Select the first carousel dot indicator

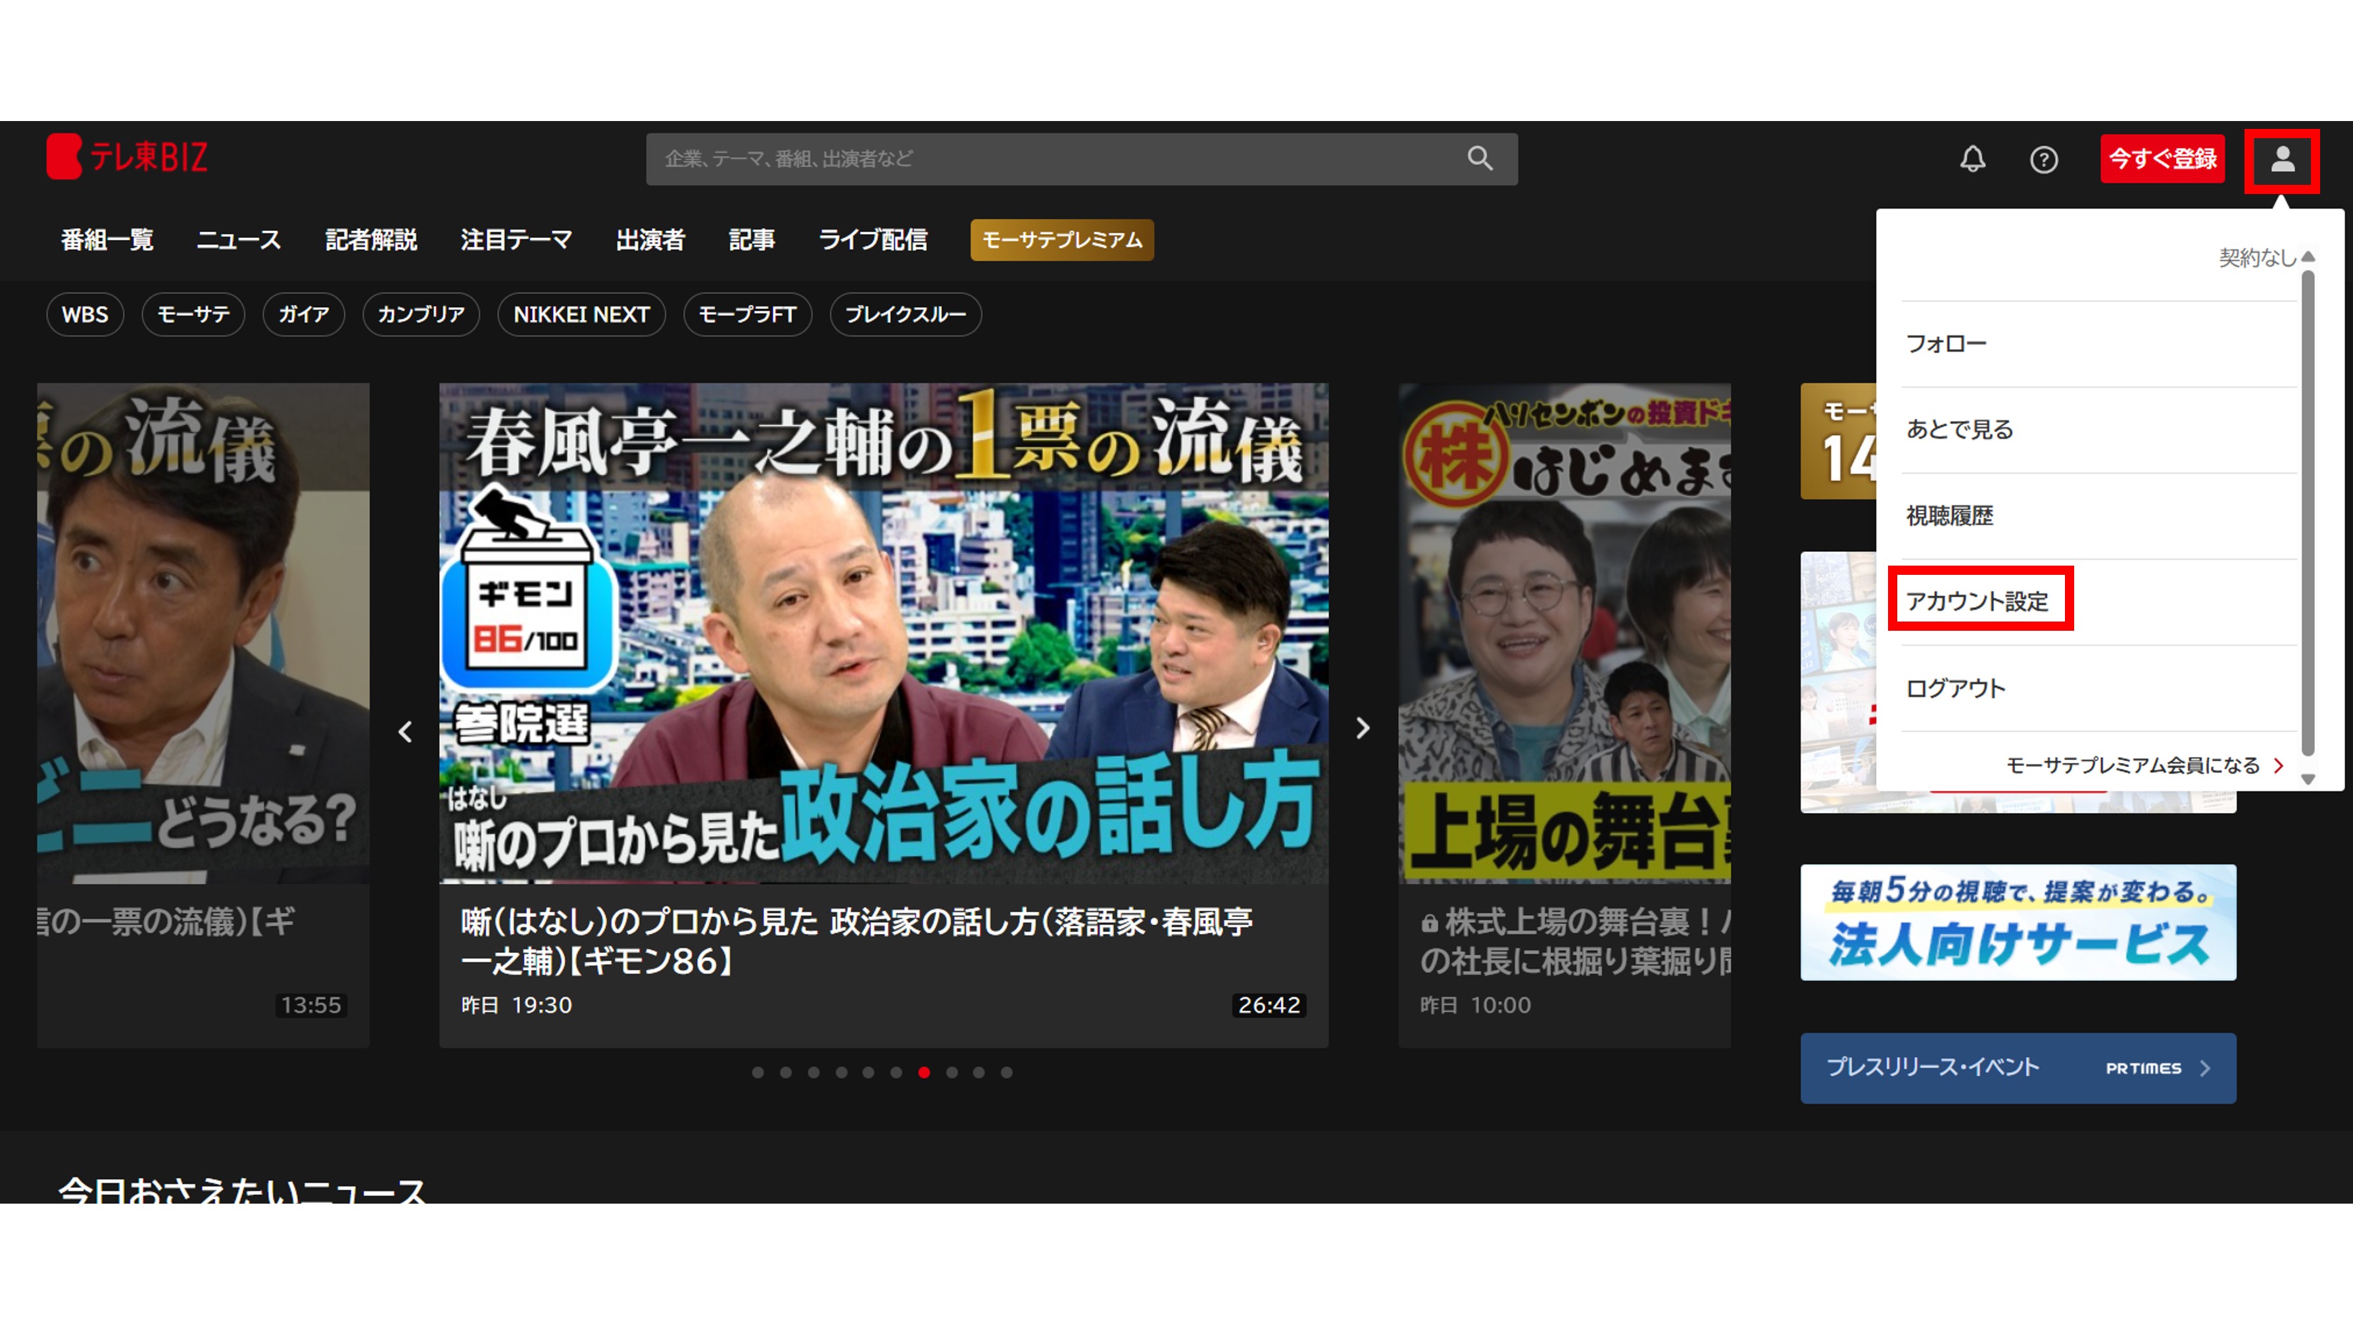757,1072
